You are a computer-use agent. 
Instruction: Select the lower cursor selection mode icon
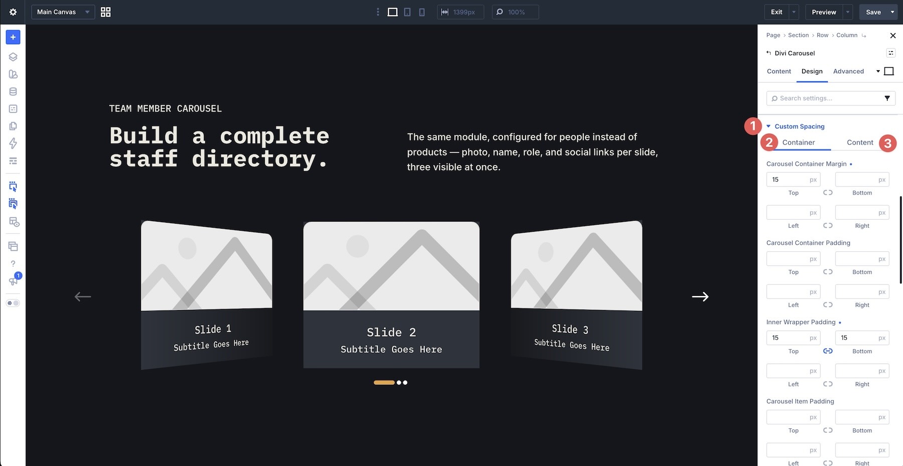13,204
